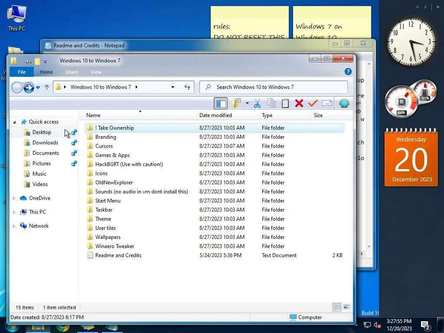444x333 pixels.
Task: Switch to large icons view button
Action: (x=346, y=307)
